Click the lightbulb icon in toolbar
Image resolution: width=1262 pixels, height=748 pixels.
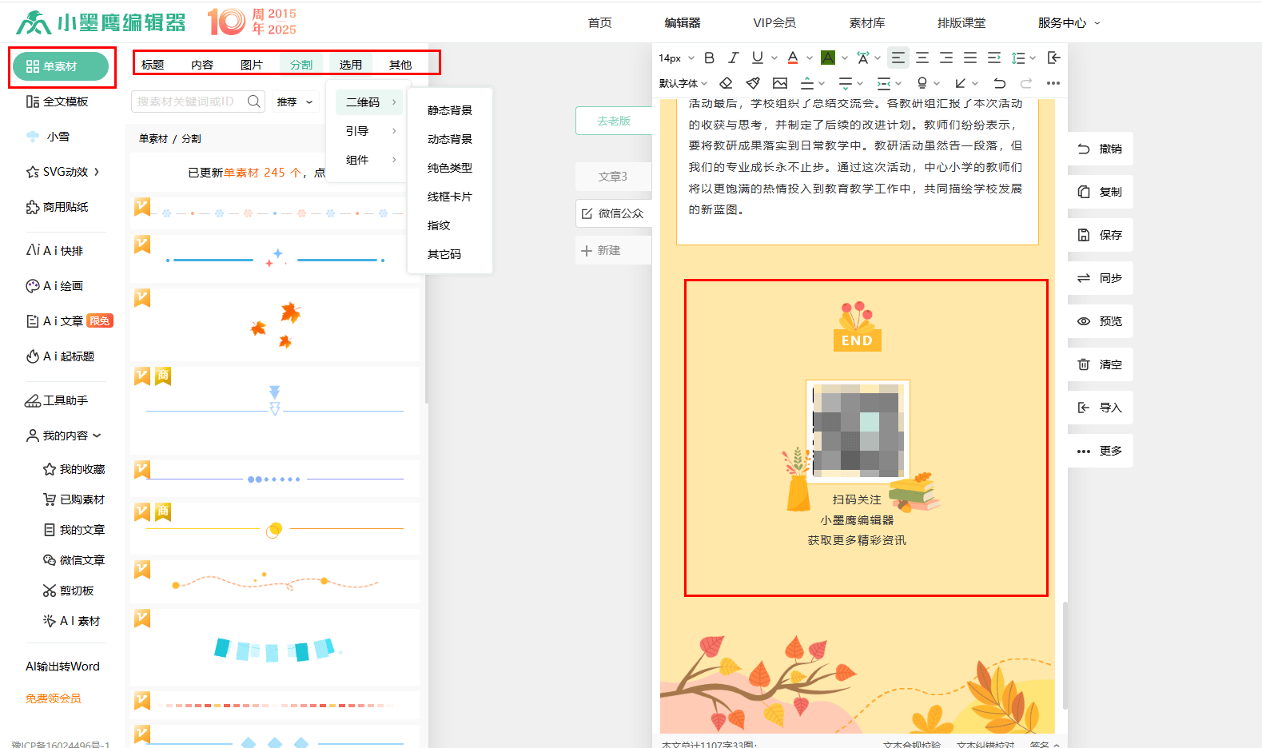click(x=922, y=83)
